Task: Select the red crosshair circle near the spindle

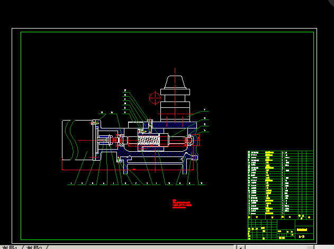Action: [155, 98]
